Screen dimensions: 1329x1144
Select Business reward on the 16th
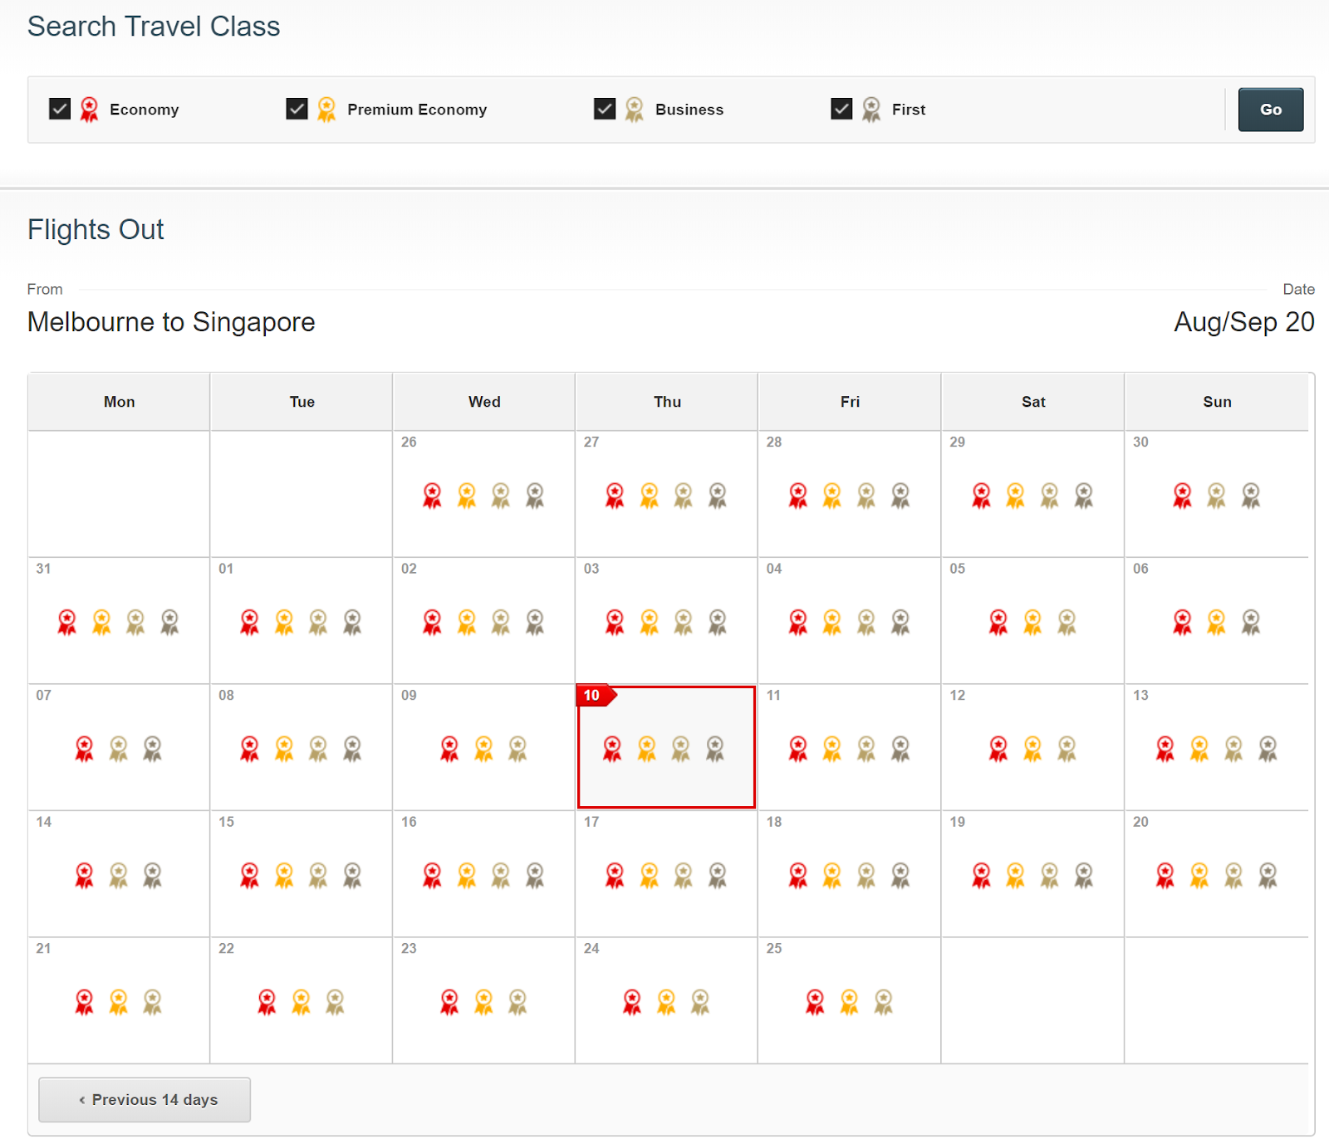pos(501,875)
